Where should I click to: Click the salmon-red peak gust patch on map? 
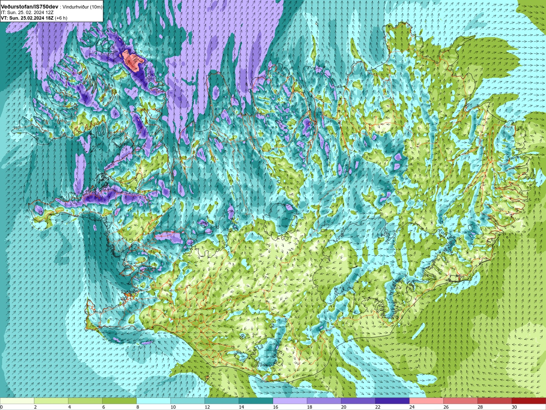133,61
